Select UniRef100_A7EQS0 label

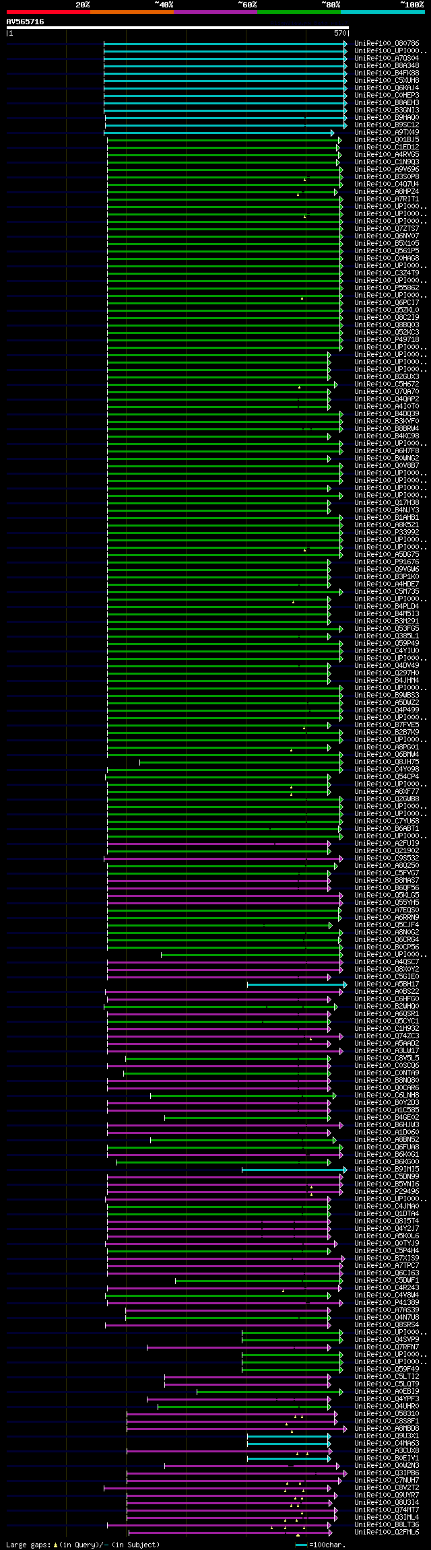tap(387, 910)
